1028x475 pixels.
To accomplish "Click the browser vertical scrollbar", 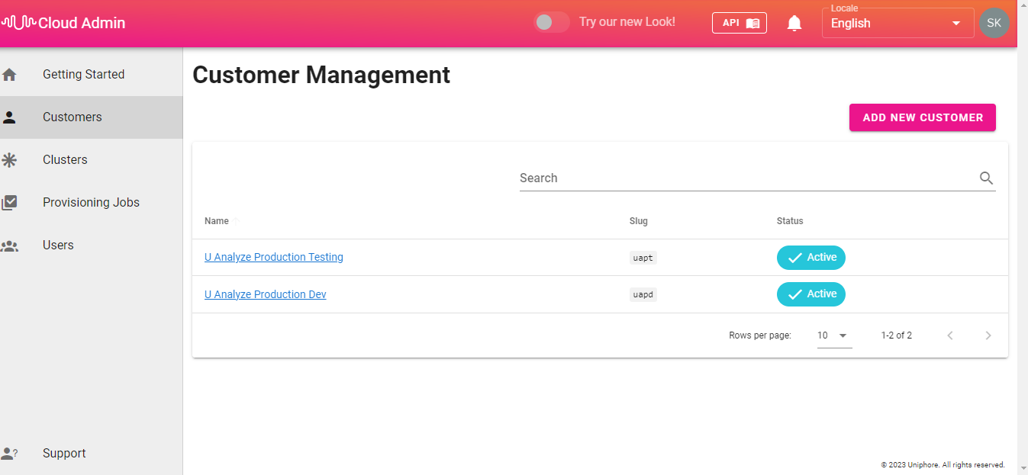I will [x=1023, y=237].
